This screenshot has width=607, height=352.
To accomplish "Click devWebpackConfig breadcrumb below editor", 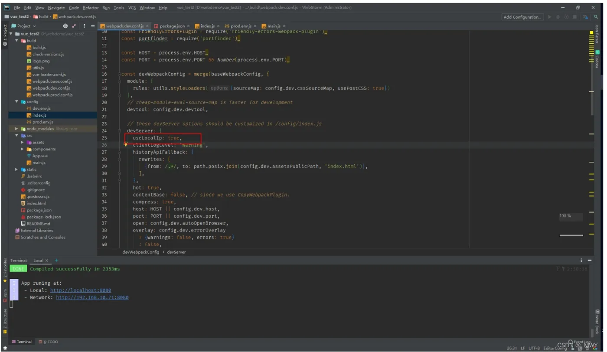I will click(141, 252).
